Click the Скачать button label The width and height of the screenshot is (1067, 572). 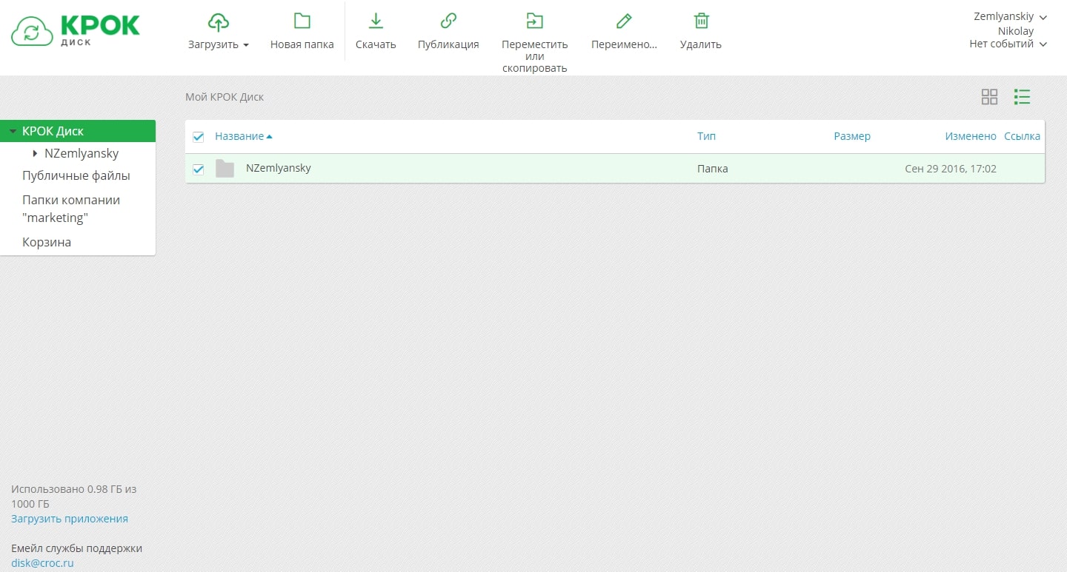pyautogui.click(x=376, y=44)
